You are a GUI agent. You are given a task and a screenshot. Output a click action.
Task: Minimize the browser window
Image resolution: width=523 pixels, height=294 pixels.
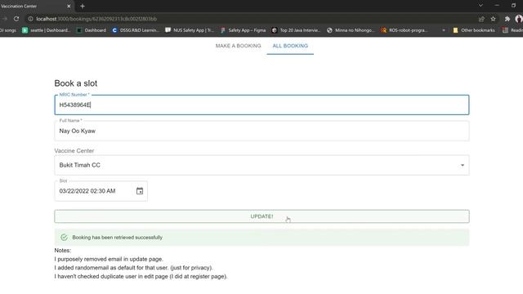[x=497, y=6]
